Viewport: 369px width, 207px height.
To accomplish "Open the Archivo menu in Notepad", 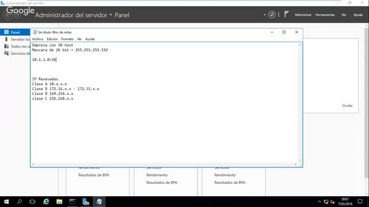I will [x=37, y=39].
